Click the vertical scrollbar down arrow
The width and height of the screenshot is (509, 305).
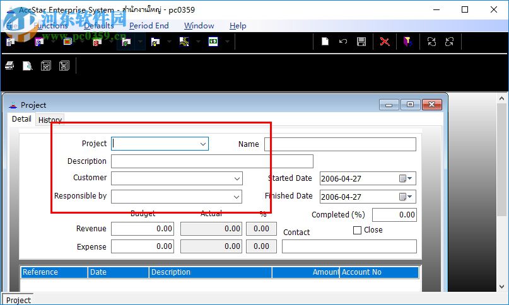(501, 287)
